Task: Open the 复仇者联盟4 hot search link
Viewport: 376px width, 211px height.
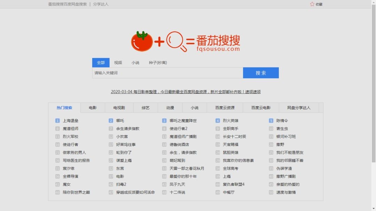Action: (234, 184)
